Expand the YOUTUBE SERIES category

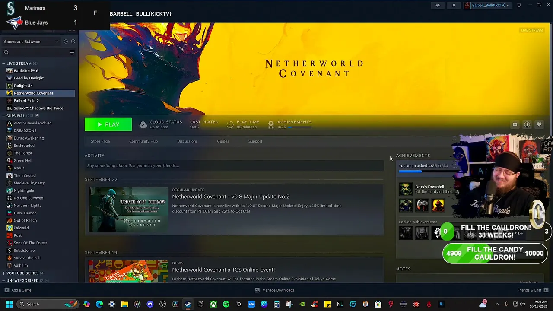tap(4, 273)
